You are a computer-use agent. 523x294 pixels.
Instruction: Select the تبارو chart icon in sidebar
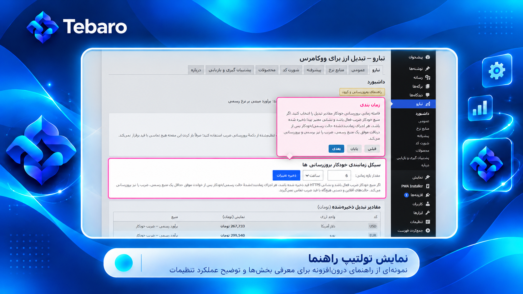428,104
